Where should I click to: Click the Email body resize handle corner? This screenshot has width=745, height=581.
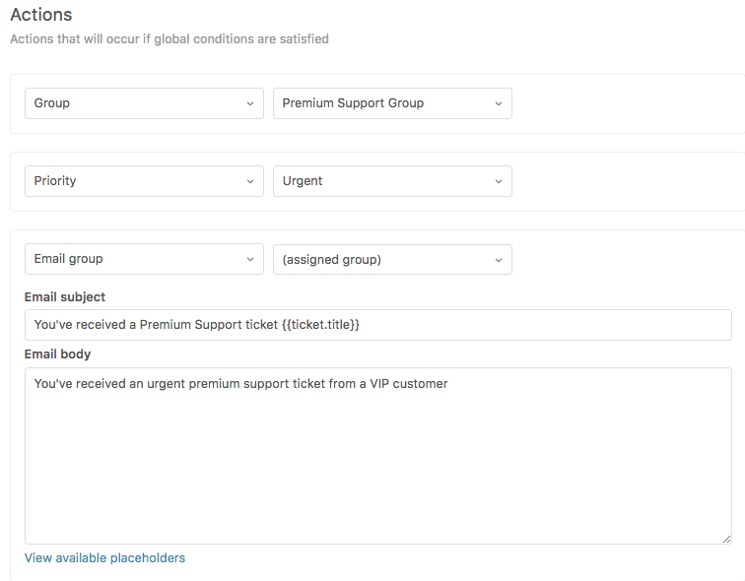(x=726, y=539)
